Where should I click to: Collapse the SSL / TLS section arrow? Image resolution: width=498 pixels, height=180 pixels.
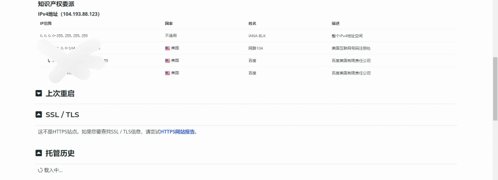tap(39, 114)
